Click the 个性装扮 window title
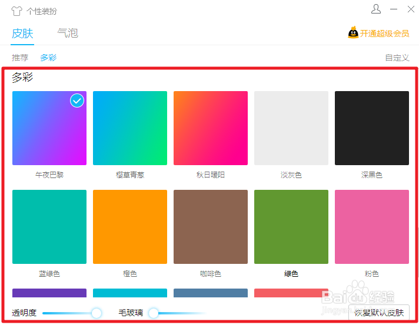The image size is (419, 325). pyautogui.click(x=42, y=11)
